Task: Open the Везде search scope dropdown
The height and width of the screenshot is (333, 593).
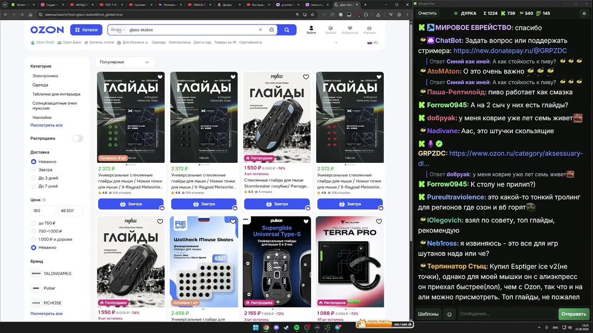Action: coord(118,30)
